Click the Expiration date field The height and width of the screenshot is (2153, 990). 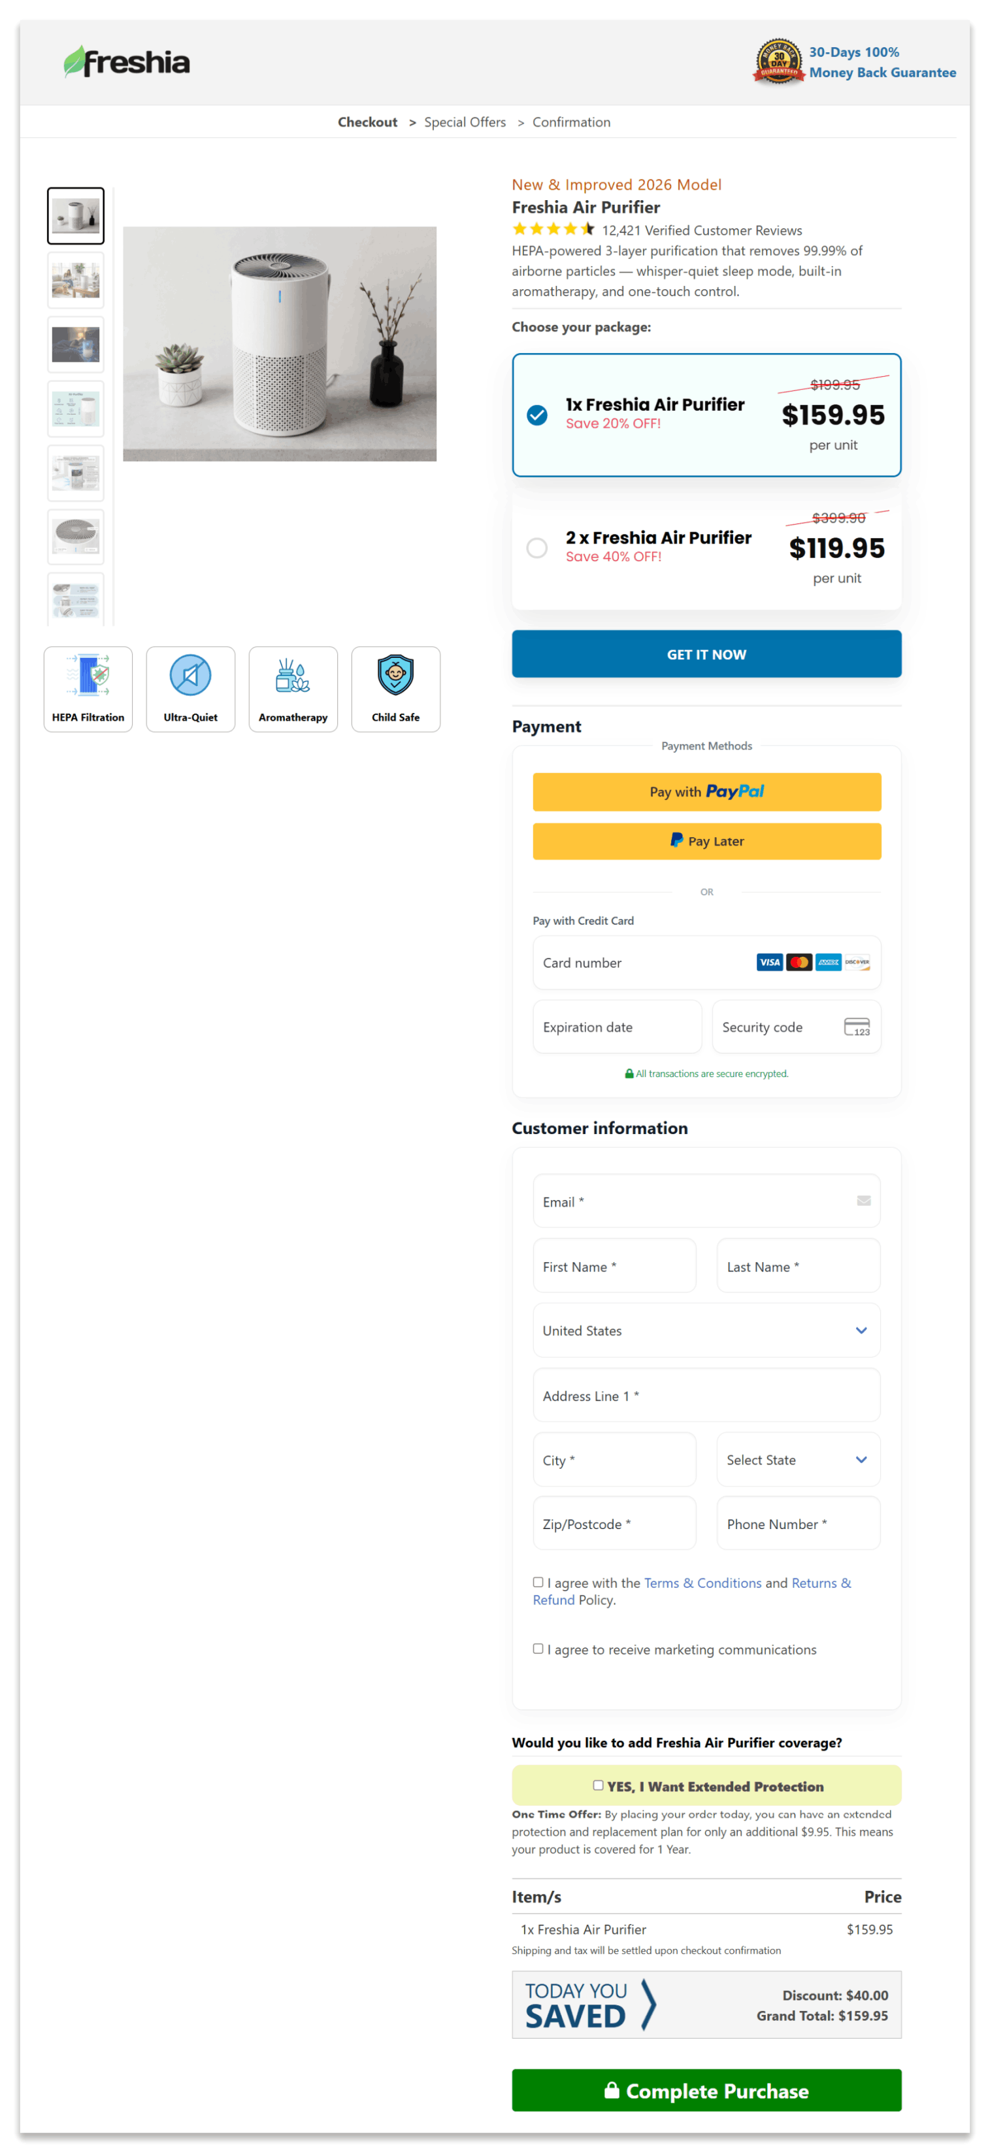point(618,1027)
